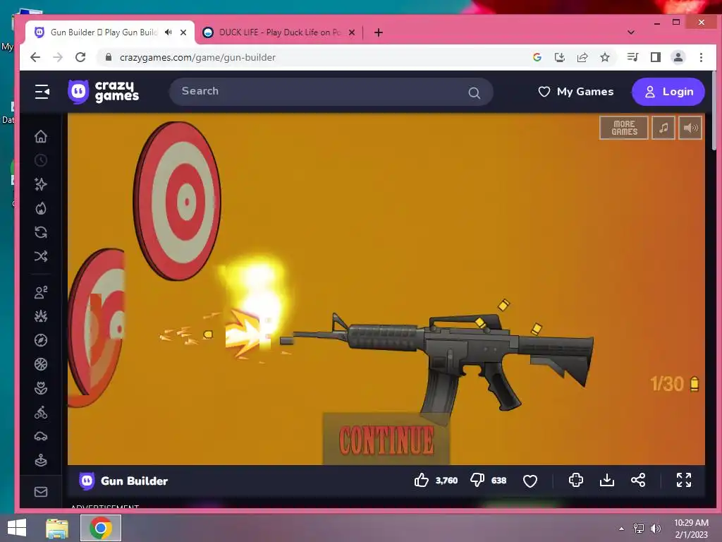Open File Explorer from taskbar
722x542 pixels.
click(57, 528)
